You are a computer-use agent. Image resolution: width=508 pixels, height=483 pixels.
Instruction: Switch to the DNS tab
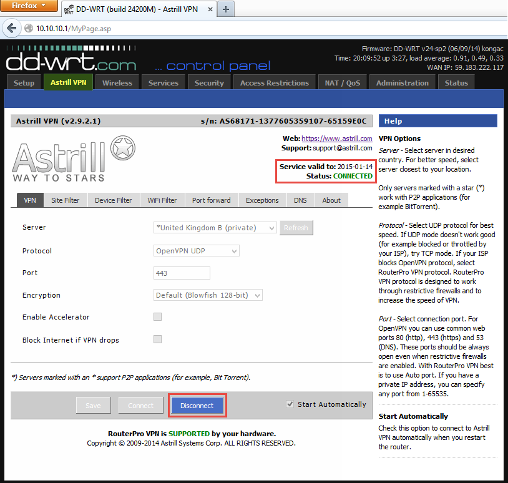(299, 200)
